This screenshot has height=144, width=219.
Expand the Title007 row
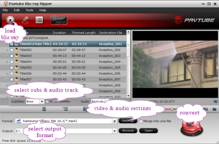7,79
